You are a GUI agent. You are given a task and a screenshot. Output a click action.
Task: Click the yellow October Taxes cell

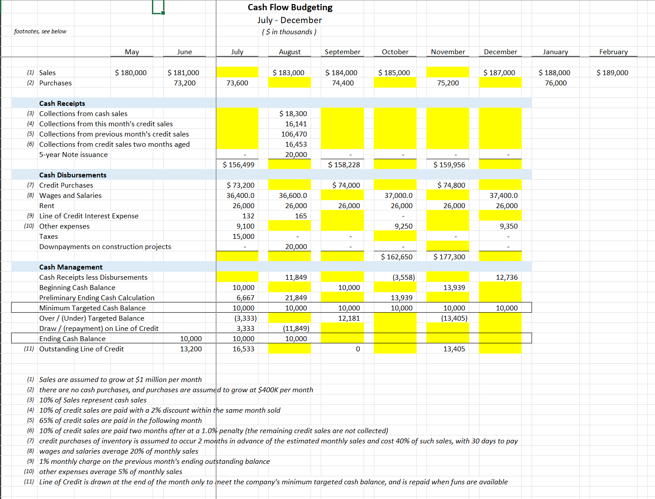395,236
